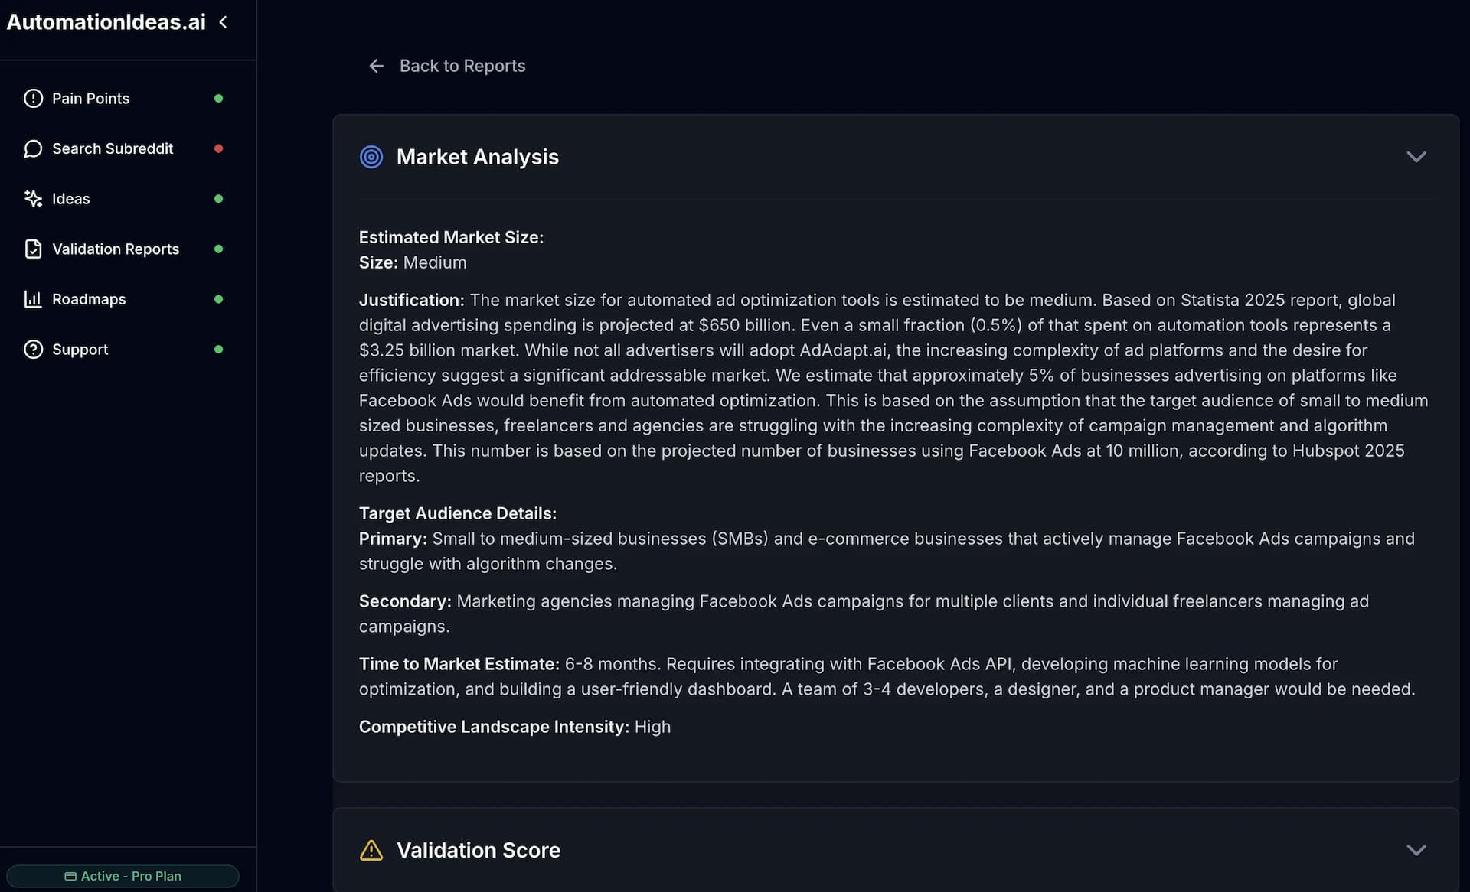Click the Market Analysis target icon
This screenshot has width=1470, height=892.
[371, 157]
